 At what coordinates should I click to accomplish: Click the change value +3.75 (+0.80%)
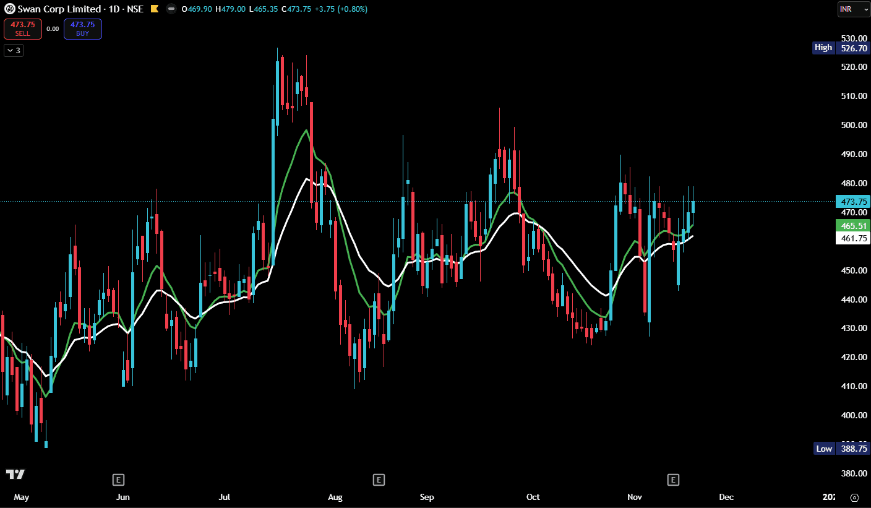pyautogui.click(x=340, y=9)
